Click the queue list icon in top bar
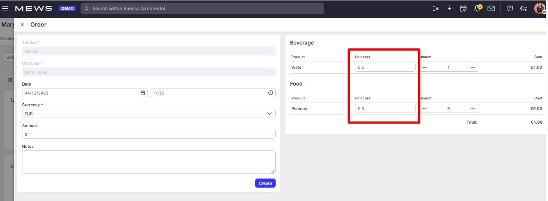The height and width of the screenshot is (201, 548). point(436,8)
